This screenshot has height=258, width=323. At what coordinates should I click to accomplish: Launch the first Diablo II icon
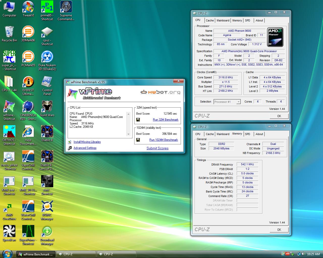coord(47,134)
